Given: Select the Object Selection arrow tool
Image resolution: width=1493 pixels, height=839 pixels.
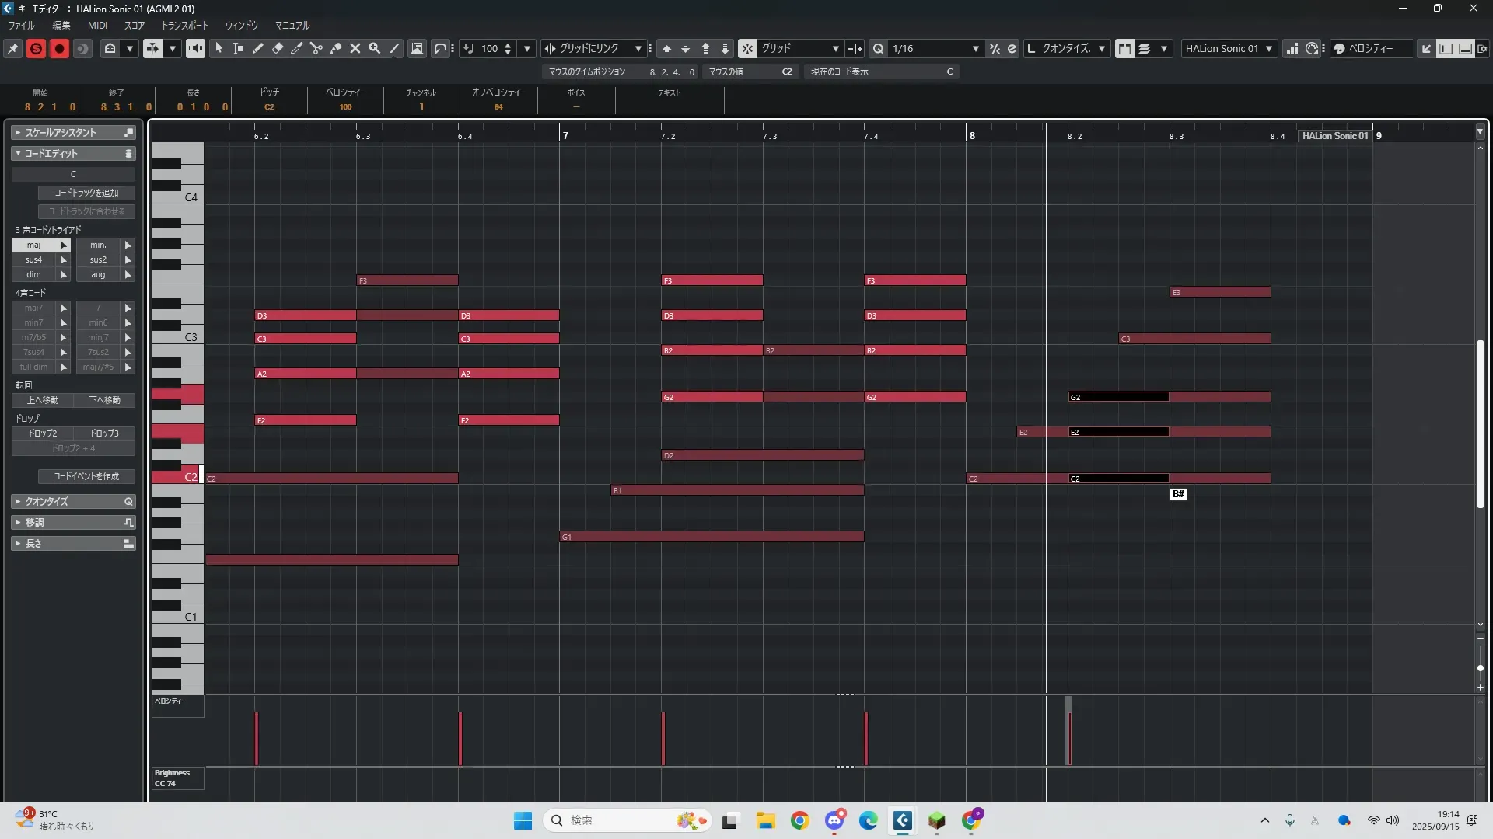Looking at the screenshot, I should [219, 48].
